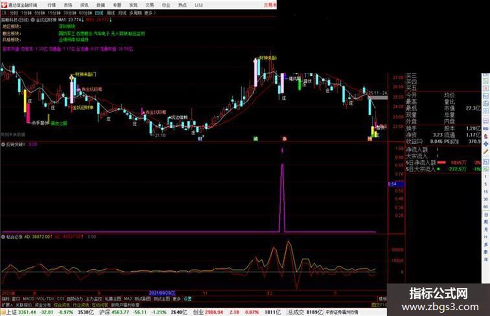The image size is (490, 316).
Task: Open the 多周期 view
Action: coord(136,13)
